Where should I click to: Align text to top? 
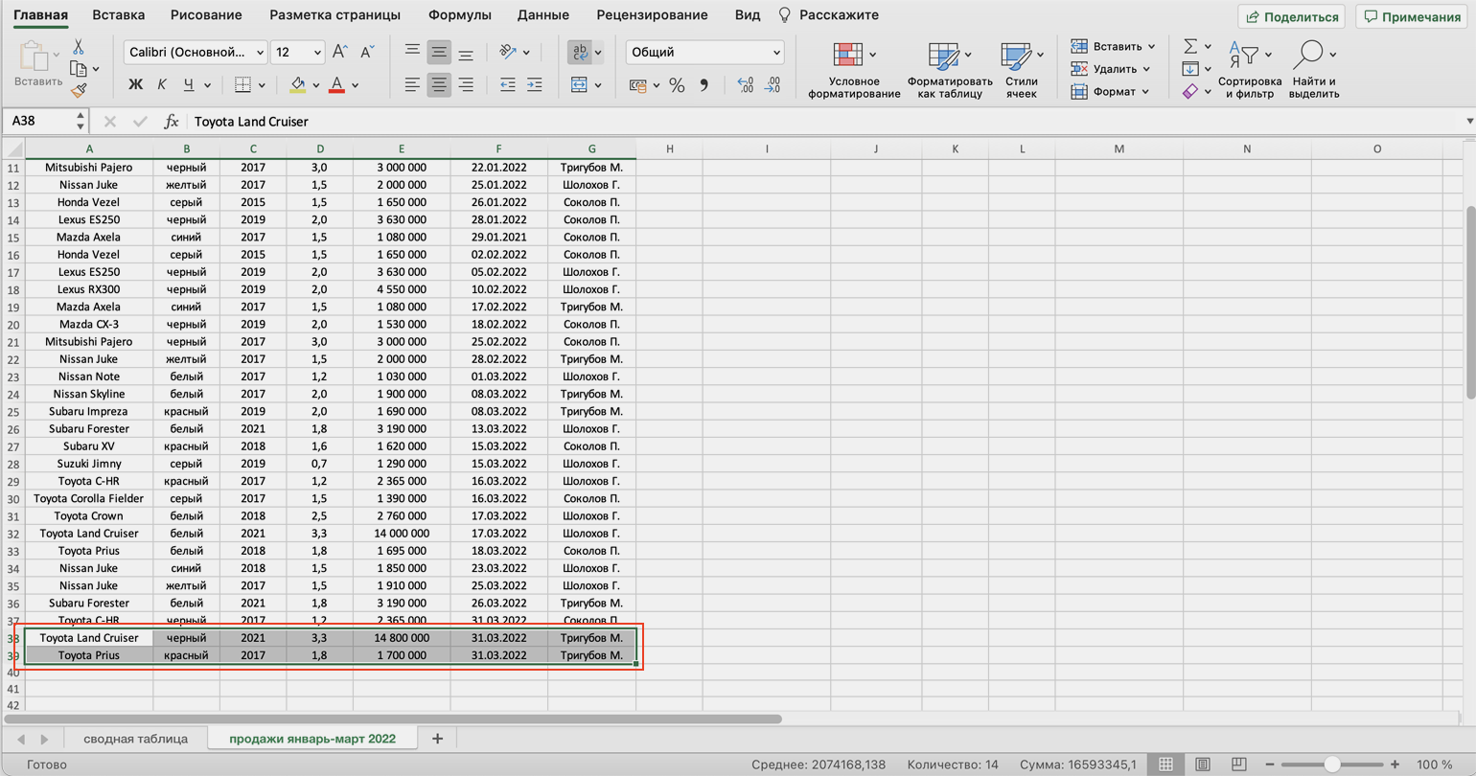[x=412, y=52]
